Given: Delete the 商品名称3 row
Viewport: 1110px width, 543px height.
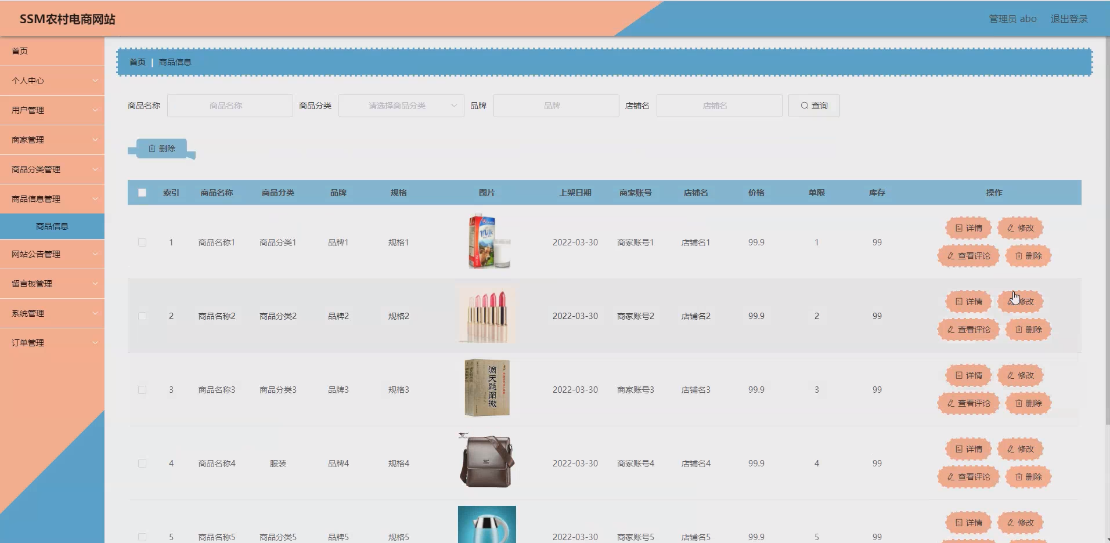Looking at the screenshot, I should click(x=1028, y=403).
